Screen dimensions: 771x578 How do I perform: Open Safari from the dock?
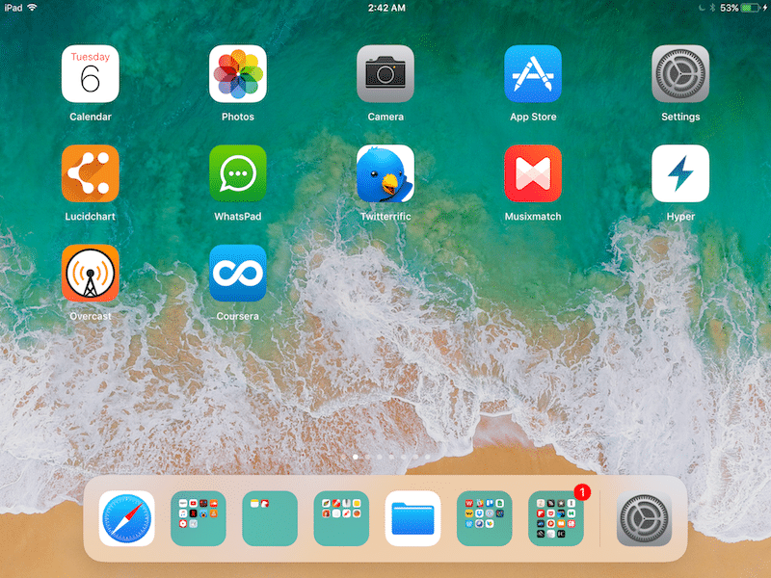(126, 519)
